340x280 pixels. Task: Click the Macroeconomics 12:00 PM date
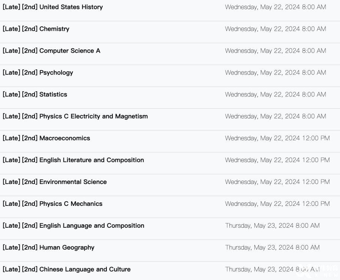tap(277, 138)
